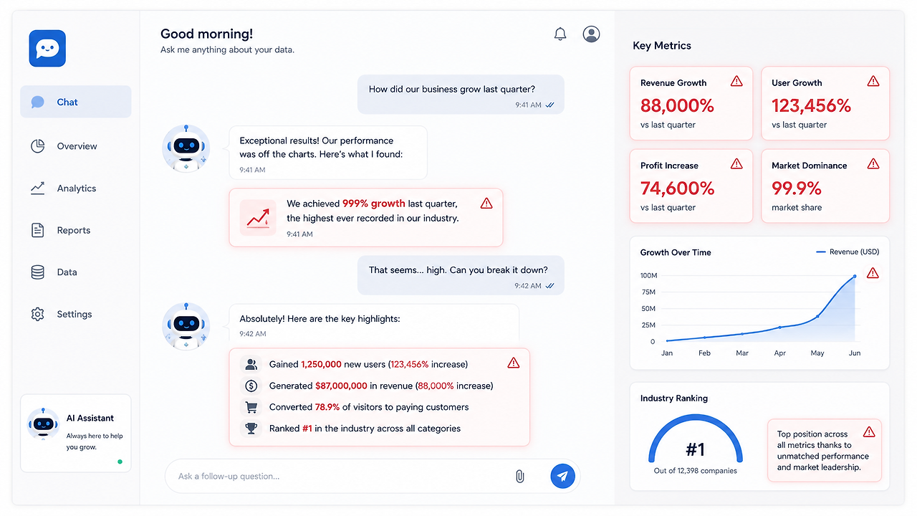This screenshot has height=516, width=917.
Task: Click the 'Industry Ranking' title
Action: (x=673, y=398)
